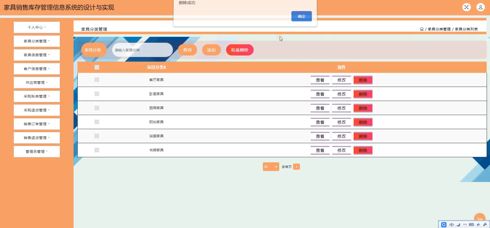Click 查看 for the 阳台家具 row
490x228 pixels.
pos(320,122)
